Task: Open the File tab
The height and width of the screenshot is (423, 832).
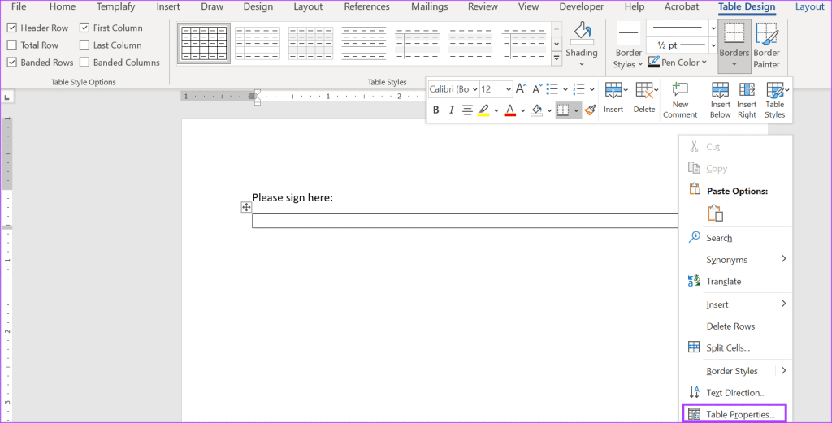Action: click(x=19, y=6)
